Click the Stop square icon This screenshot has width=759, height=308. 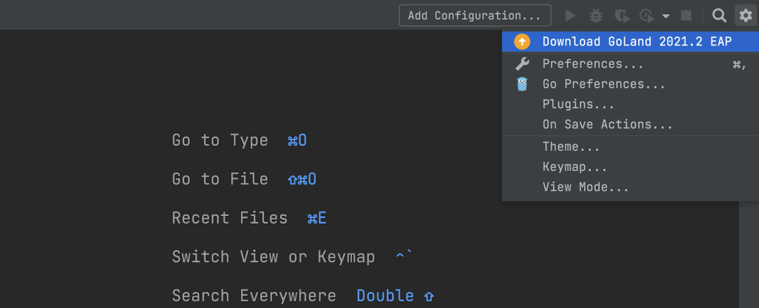(x=687, y=15)
